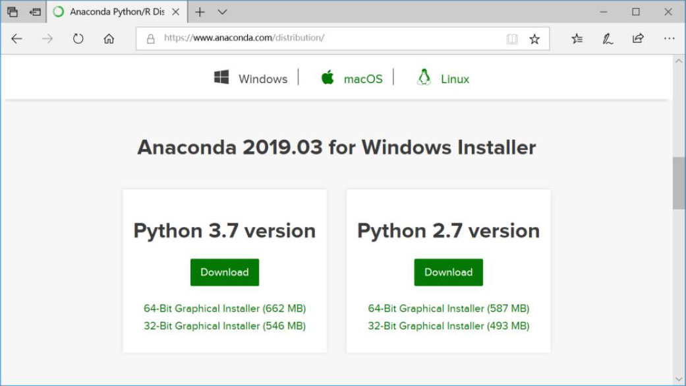Screen dimensions: 686x386
Task: Set tabs aside icon
Action: coord(35,12)
